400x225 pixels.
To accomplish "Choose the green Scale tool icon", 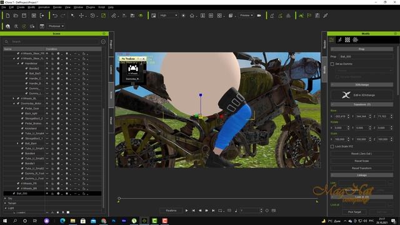I will coord(103,16).
